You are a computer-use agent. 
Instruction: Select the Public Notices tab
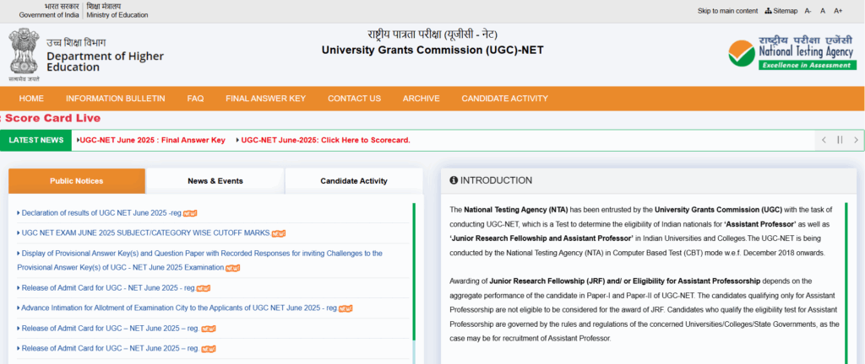[76, 181]
